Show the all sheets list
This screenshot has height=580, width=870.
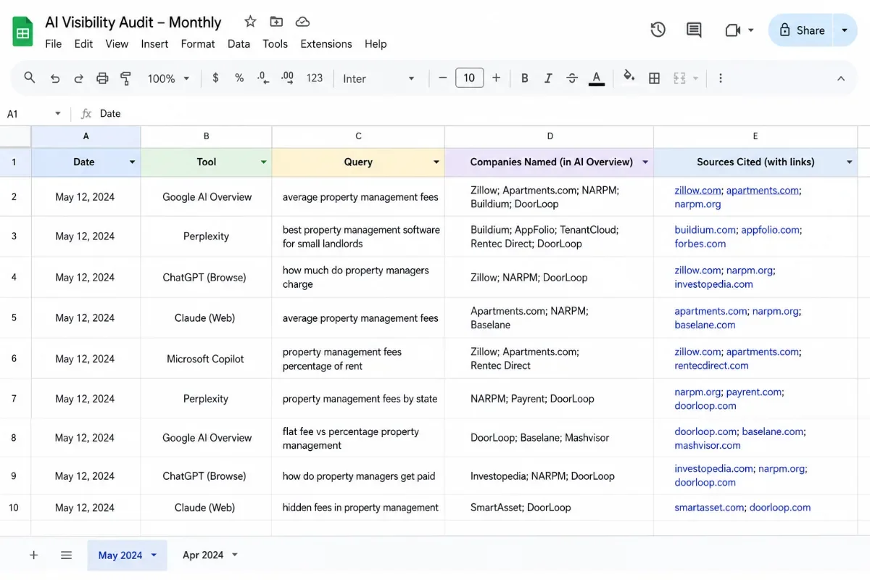click(x=66, y=555)
